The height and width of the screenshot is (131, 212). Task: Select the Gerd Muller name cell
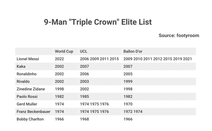click(x=34, y=104)
